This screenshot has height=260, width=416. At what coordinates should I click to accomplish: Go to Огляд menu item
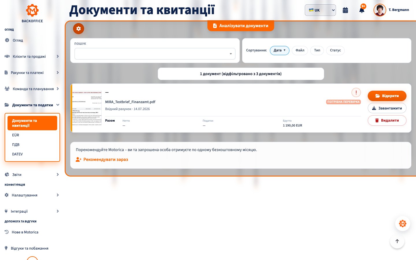pyautogui.click(x=18, y=40)
